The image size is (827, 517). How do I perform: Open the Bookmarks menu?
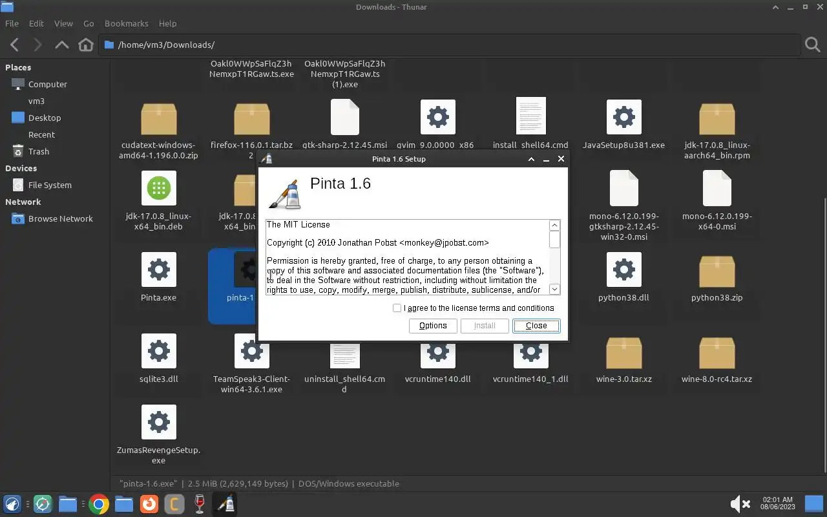tap(127, 23)
